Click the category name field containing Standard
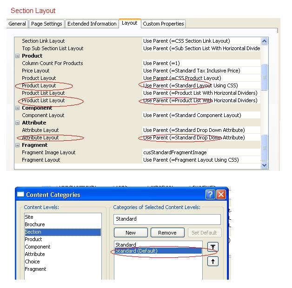Viewport: 292px width, 288px height. [x=167, y=219]
